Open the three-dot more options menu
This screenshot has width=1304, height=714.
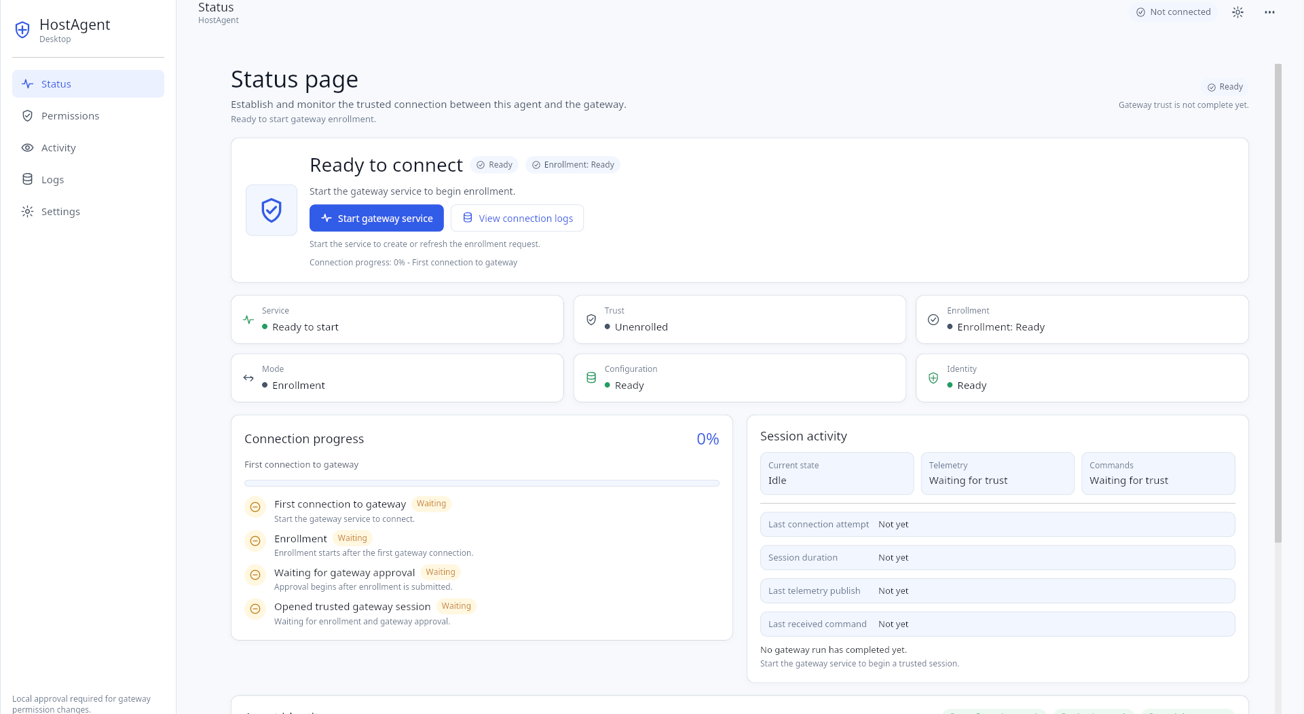(1269, 12)
